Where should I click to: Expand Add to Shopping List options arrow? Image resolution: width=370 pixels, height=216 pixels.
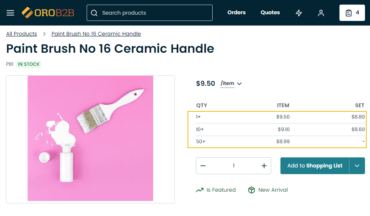(357, 166)
